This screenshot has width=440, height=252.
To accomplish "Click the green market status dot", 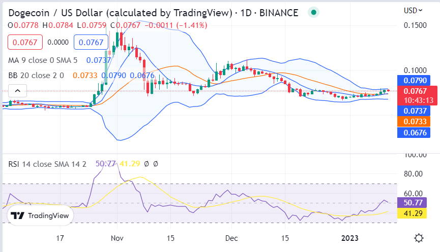I will pos(314,12).
